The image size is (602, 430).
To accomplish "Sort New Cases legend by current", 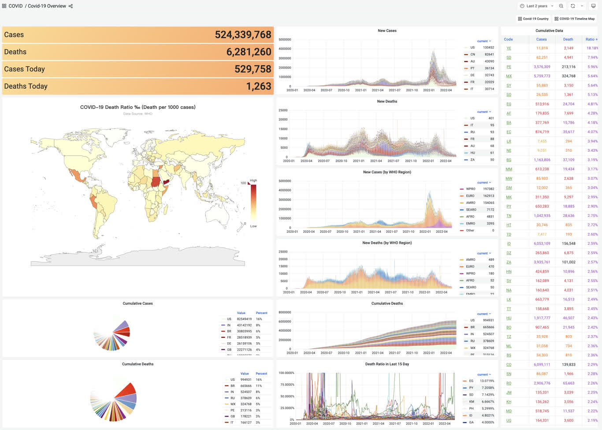I will pyautogui.click(x=484, y=41).
